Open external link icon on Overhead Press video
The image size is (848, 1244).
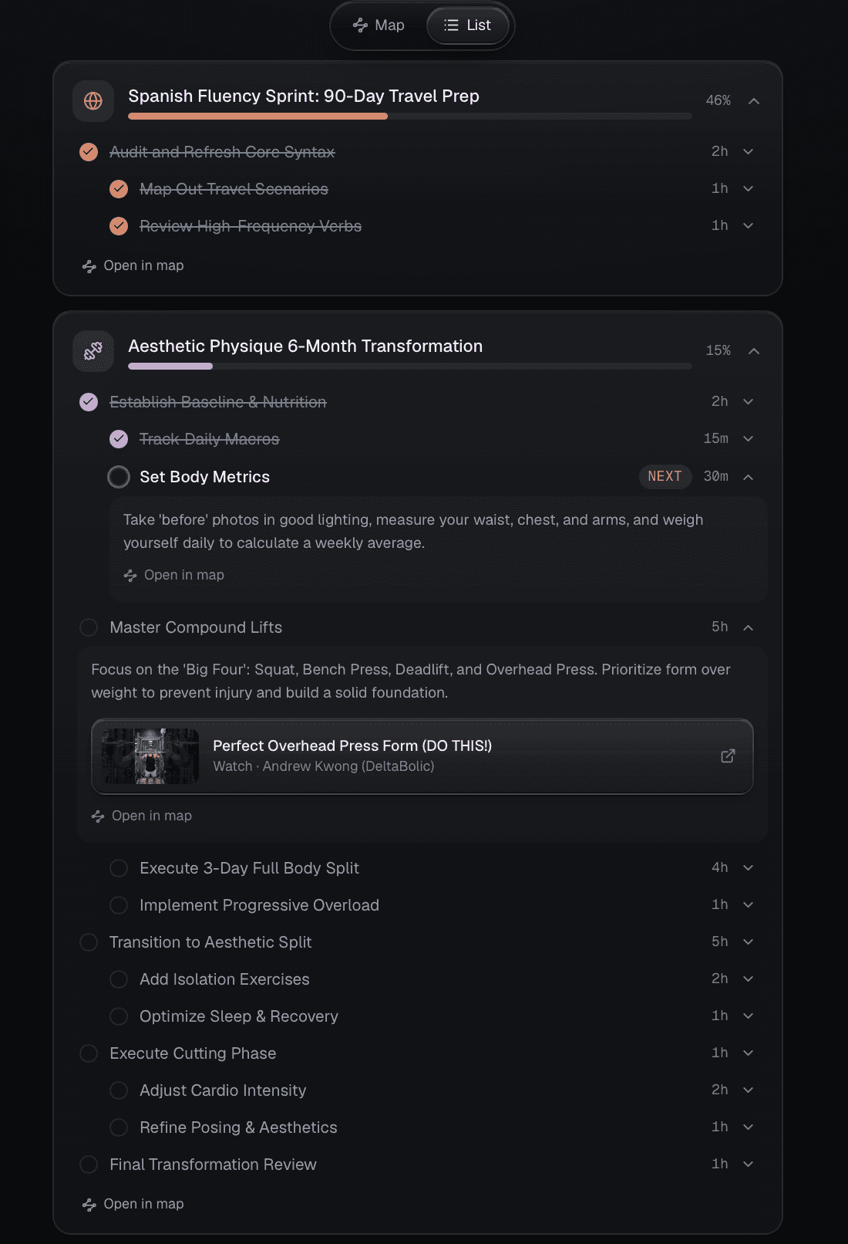point(728,756)
